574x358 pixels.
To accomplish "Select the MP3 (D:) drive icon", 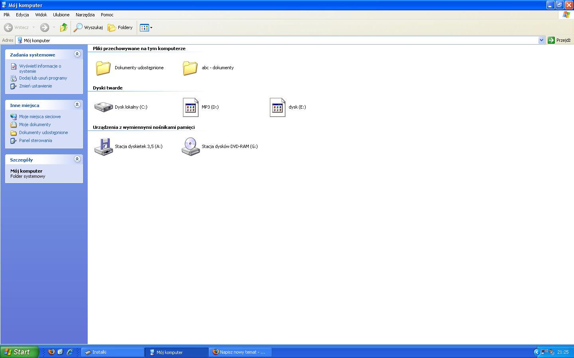I will click(x=191, y=107).
